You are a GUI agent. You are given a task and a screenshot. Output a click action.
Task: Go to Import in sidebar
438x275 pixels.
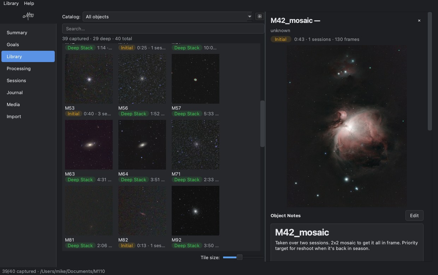click(x=28, y=116)
